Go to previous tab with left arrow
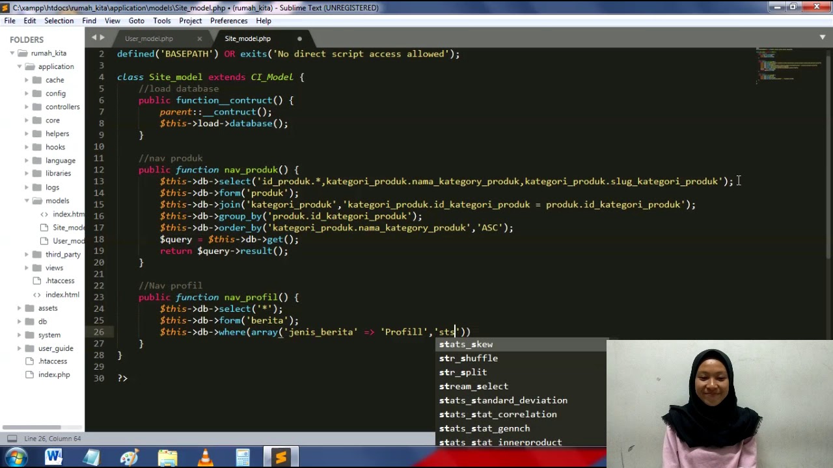Viewport: 833px width, 468px height. pos(94,38)
